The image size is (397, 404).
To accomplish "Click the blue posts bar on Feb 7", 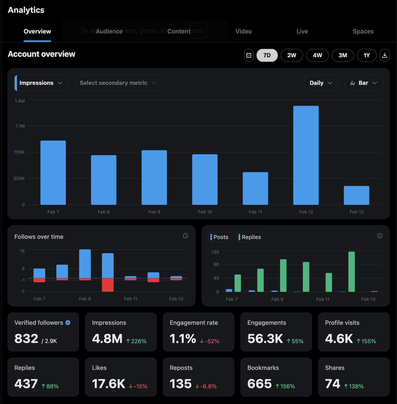I will 229,291.
